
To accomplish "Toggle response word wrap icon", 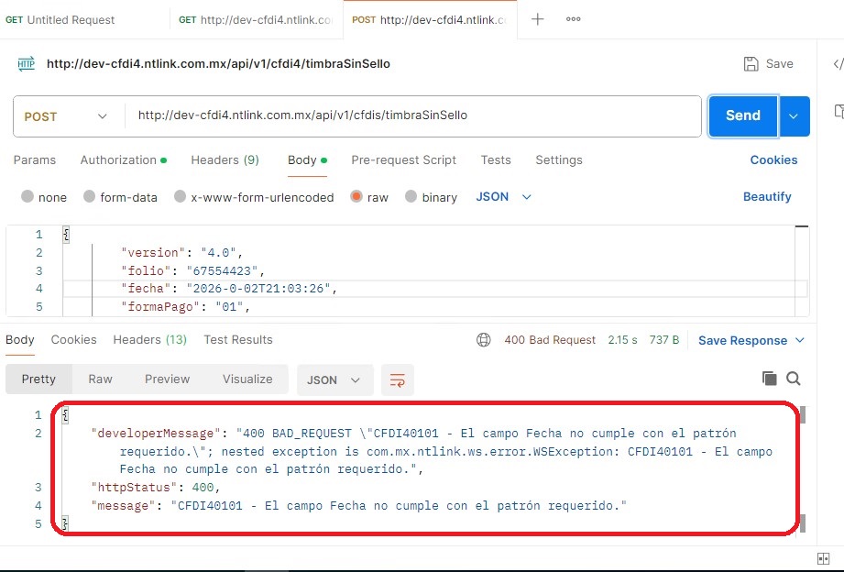I will [x=397, y=379].
